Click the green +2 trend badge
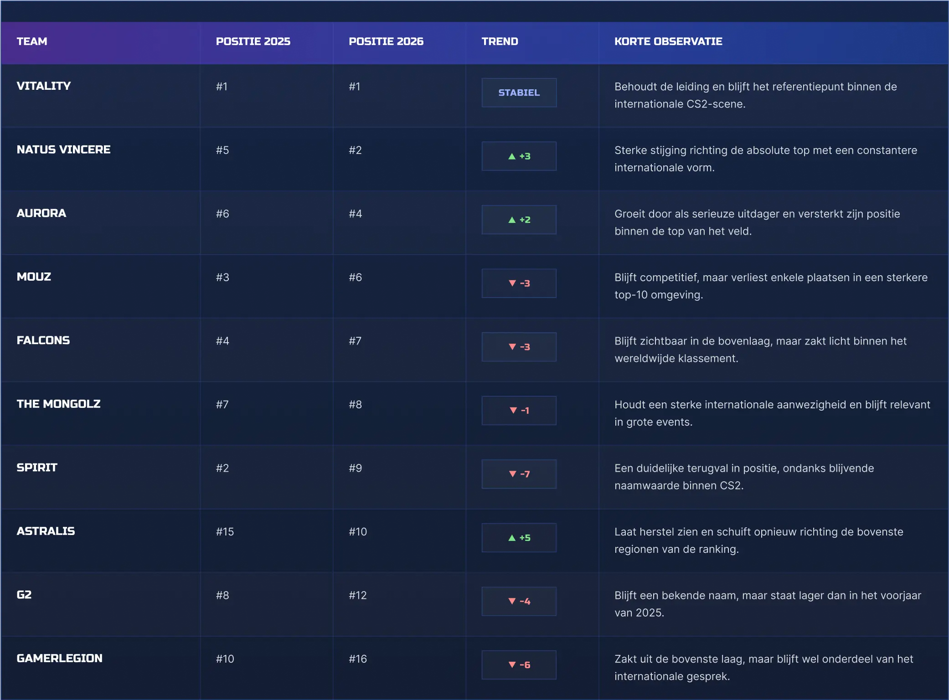This screenshot has height=700, width=949. 519,220
